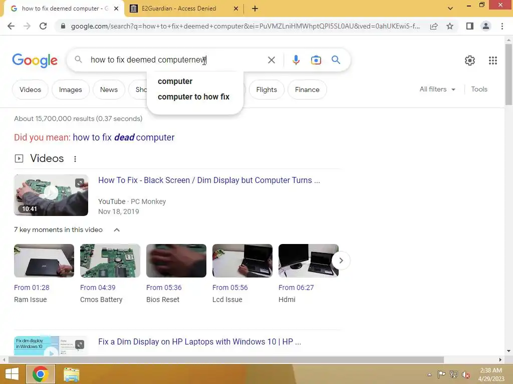Jump to 'From 01:28' timestamp
513x384 pixels.
click(x=32, y=287)
